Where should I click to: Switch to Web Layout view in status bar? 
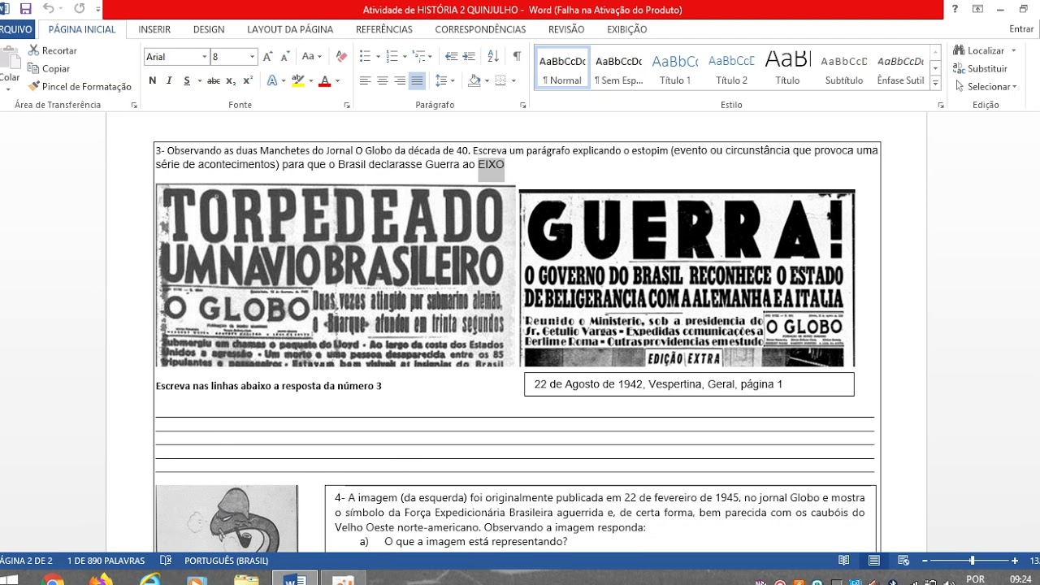click(x=903, y=561)
